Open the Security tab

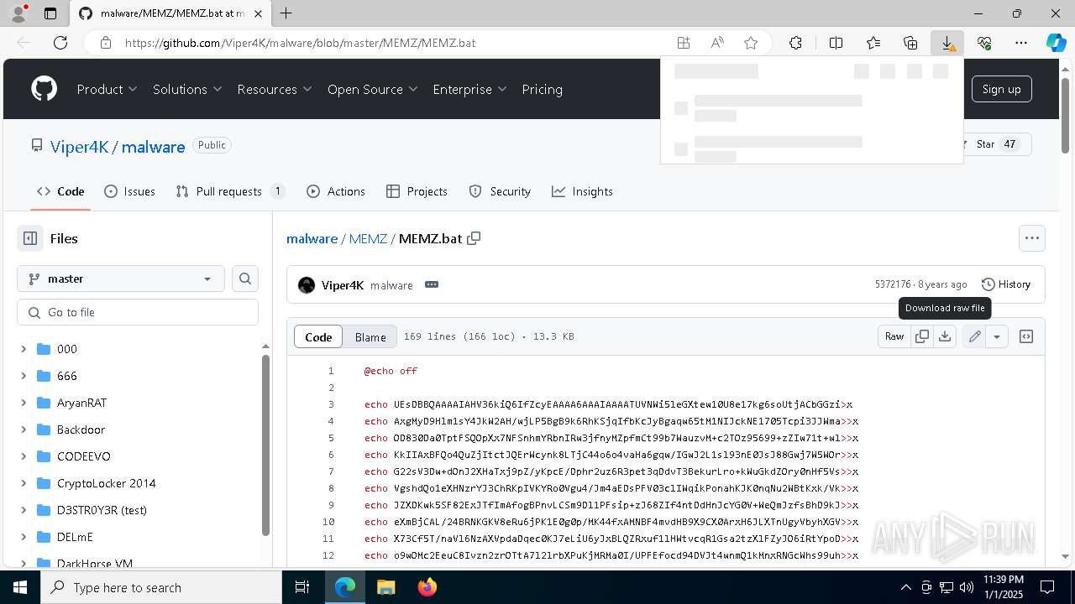500,191
